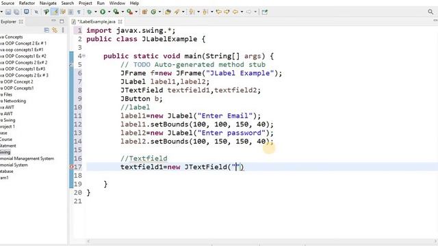This screenshot has height=246, width=438.
Task: Click the Previous Annotation icon
Action: coord(205,12)
